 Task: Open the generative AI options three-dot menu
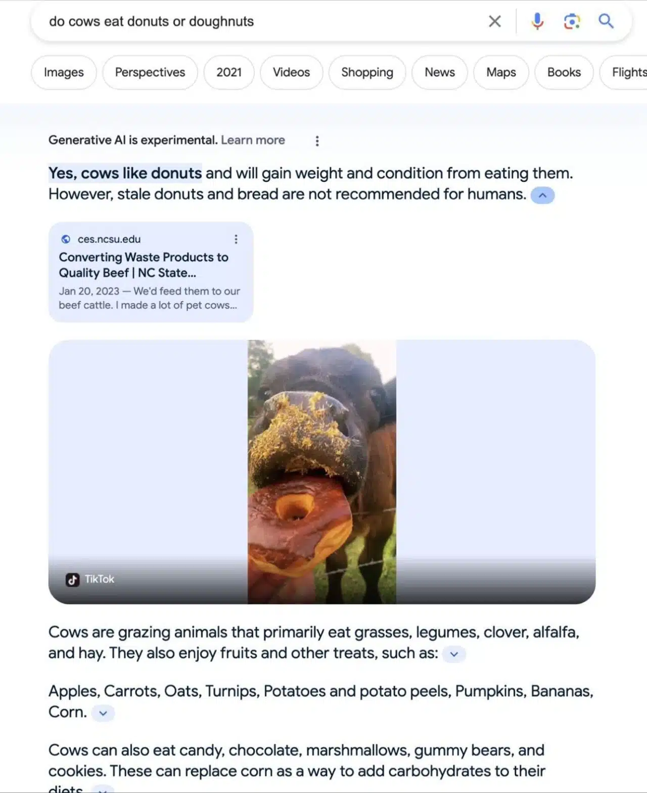(317, 141)
